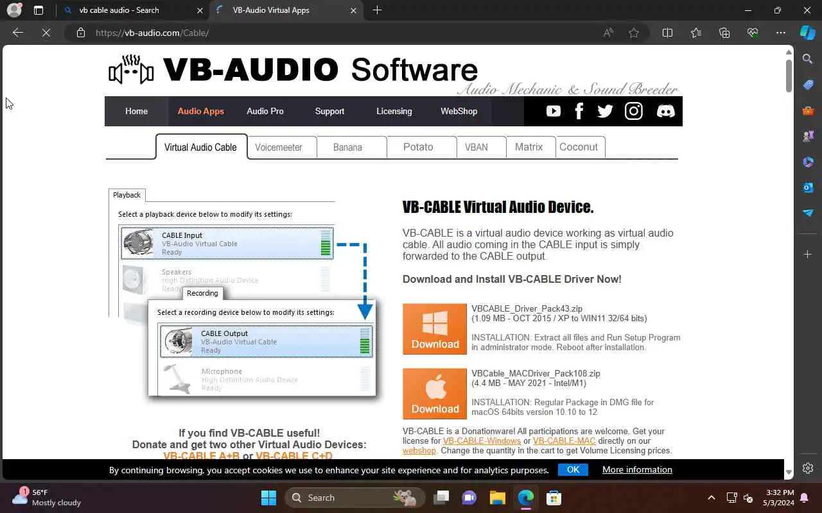Open the Copilot icon in the browser
The image size is (822, 513).
click(x=808, y=32)
